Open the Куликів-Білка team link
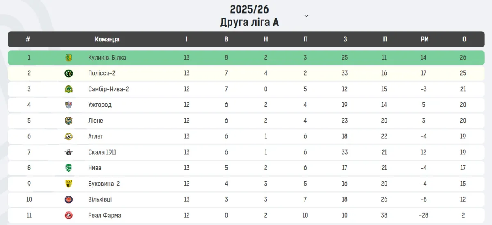 (107, 58)
